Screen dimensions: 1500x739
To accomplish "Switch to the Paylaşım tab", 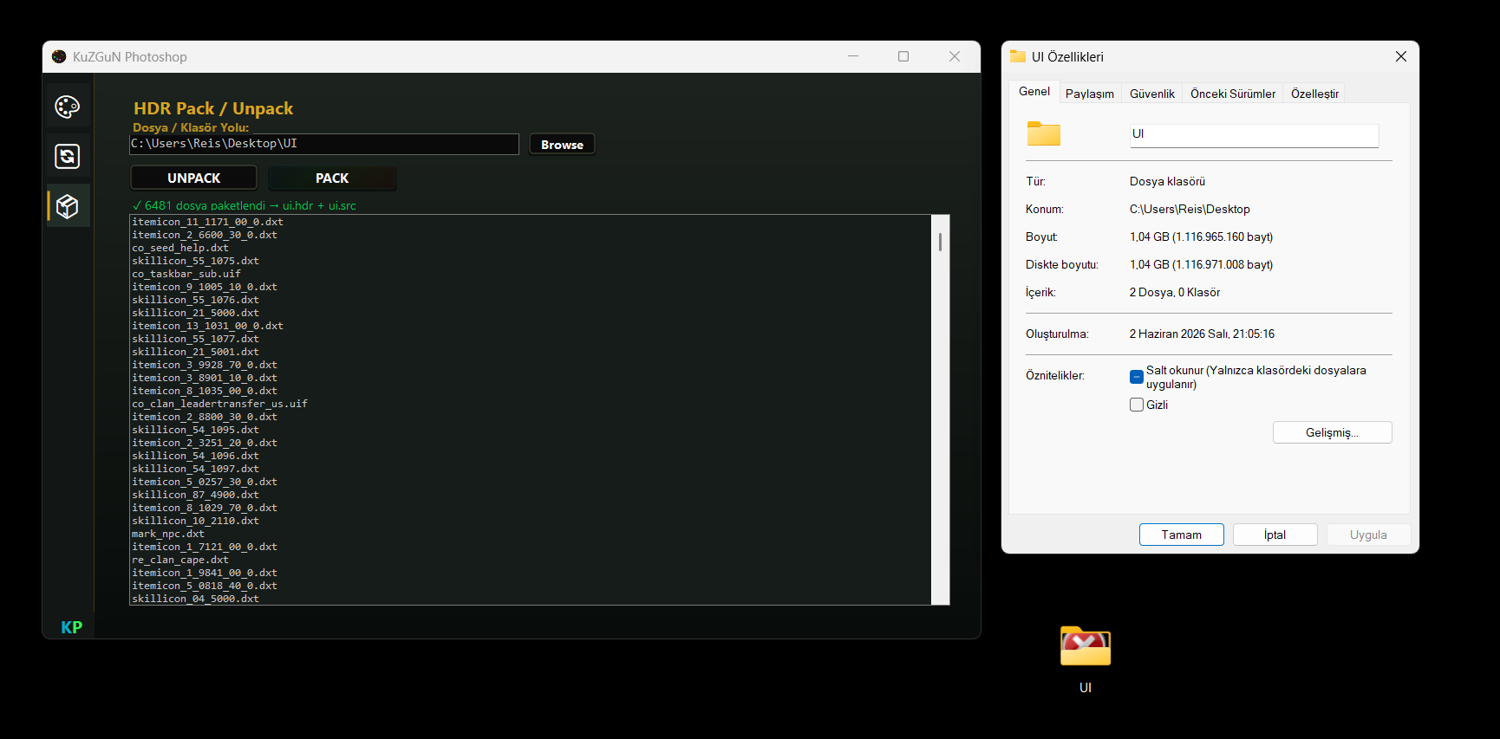I will (x=1090, y=94).
